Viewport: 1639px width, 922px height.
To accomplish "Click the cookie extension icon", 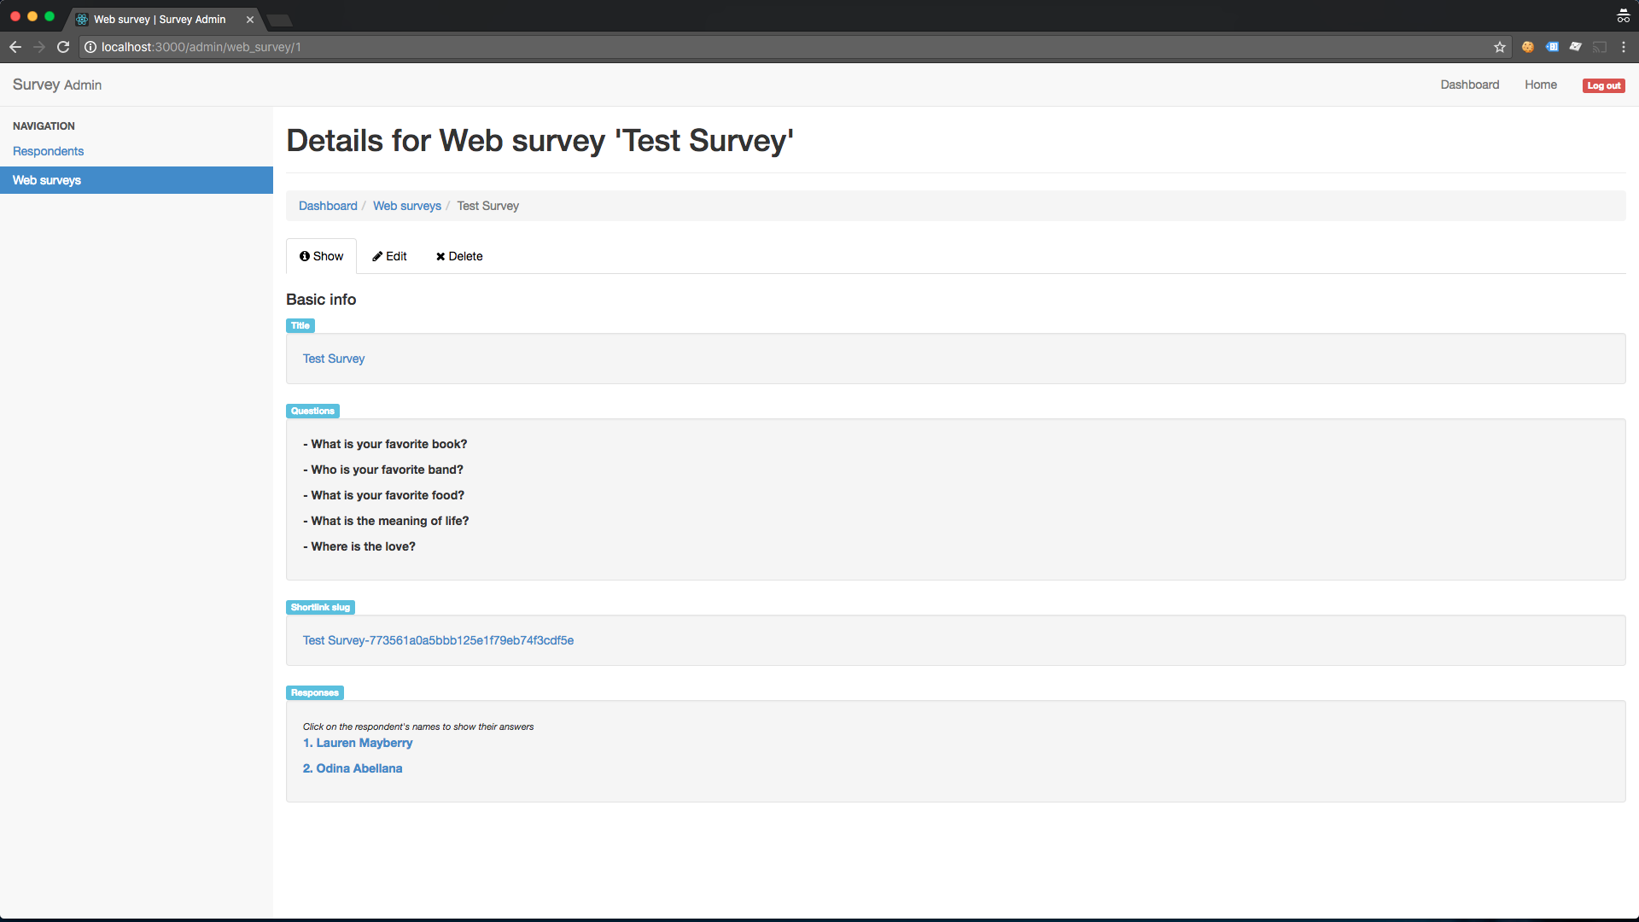I will click(1528, 47).
